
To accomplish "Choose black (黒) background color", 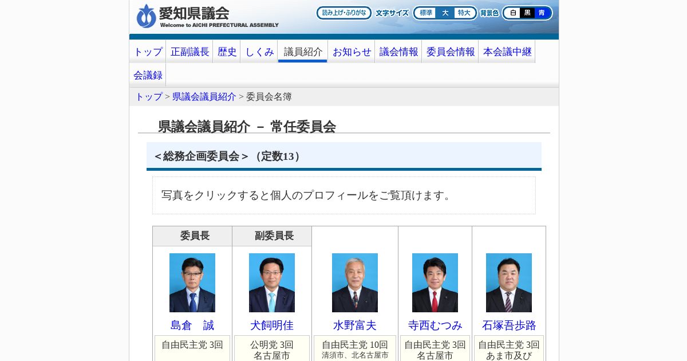I will 527,13.
